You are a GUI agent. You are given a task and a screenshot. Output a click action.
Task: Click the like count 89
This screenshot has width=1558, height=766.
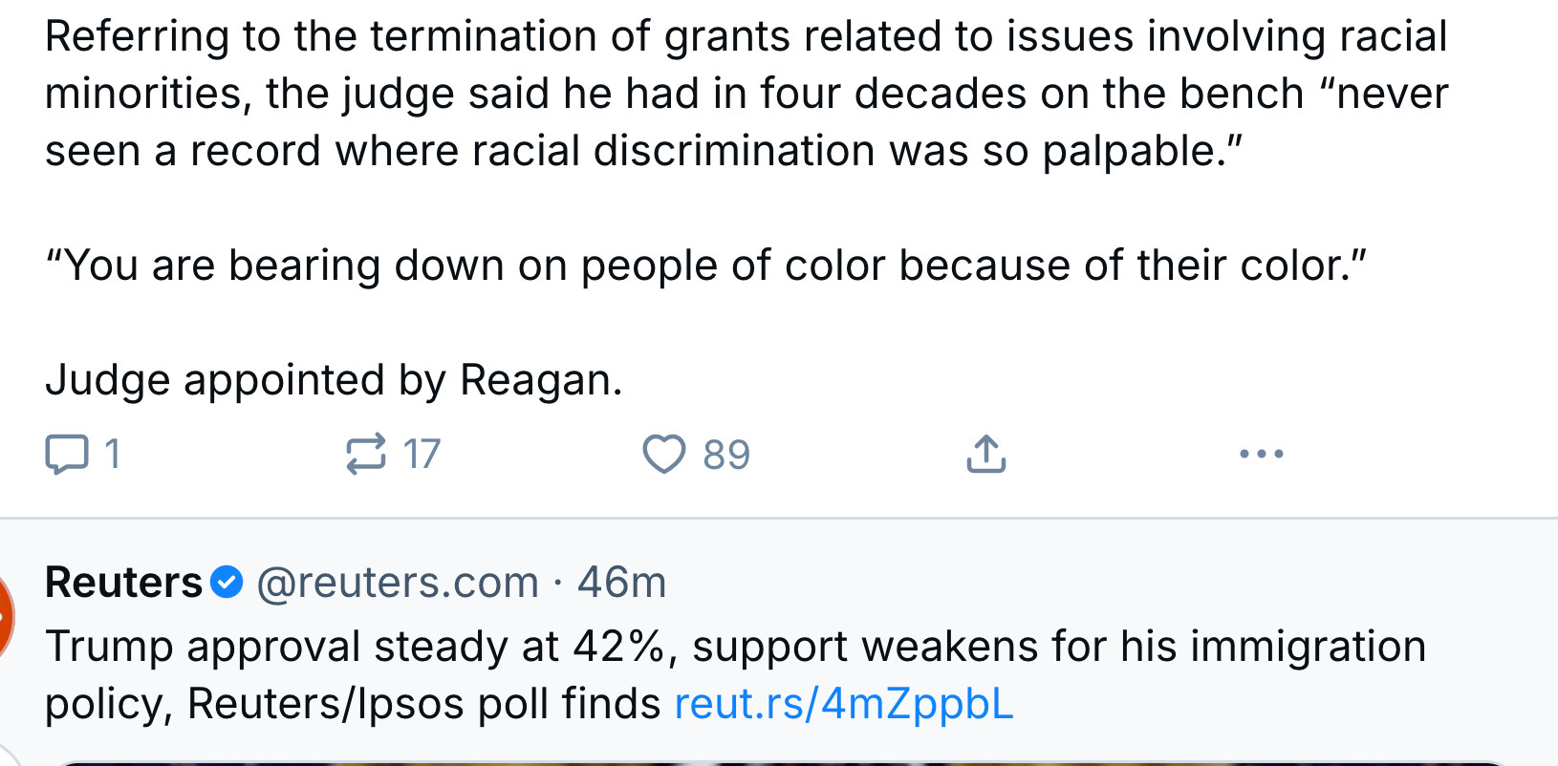tap(726, 455)
